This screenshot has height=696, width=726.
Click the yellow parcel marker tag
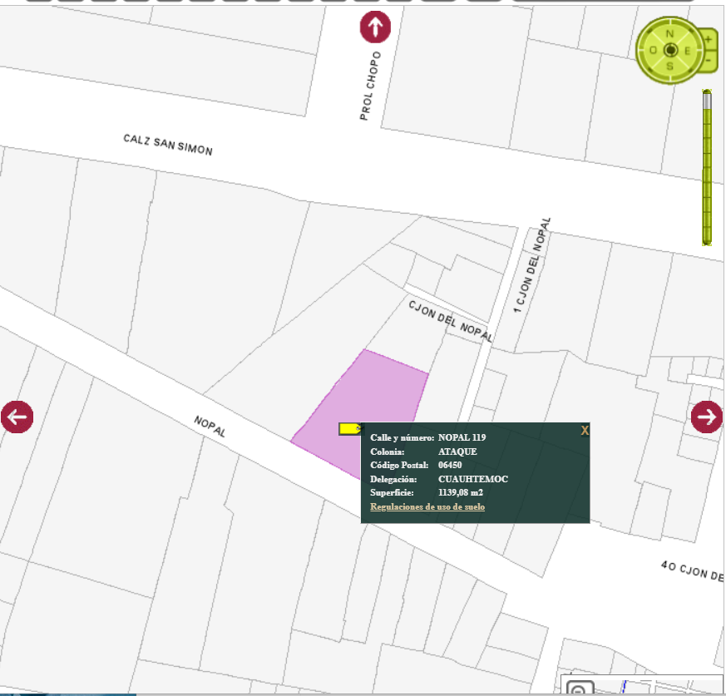click(x=350, y=428)
